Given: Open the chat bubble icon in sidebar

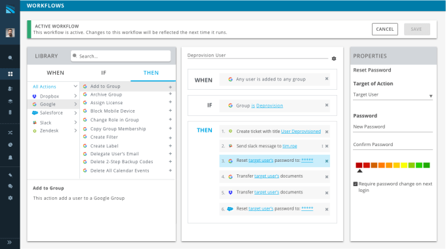Looking at the screenshot, I should click(10, 186).
